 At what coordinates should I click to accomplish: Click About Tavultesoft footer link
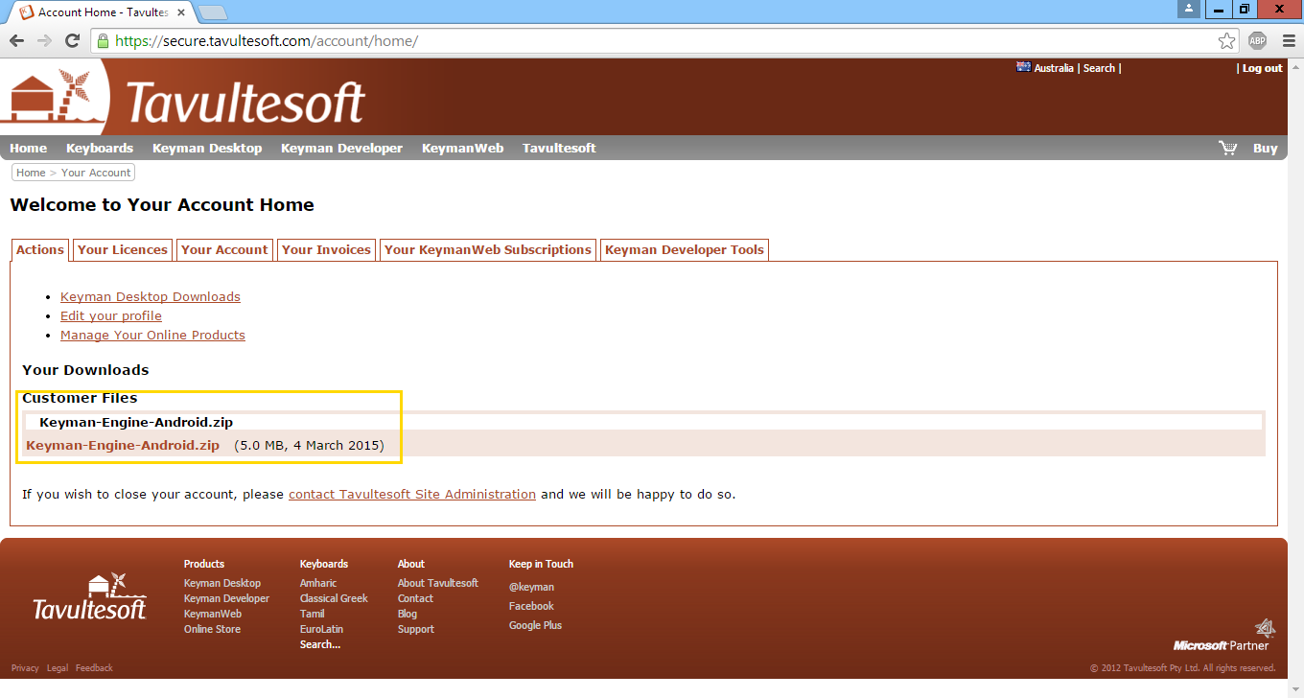coord(438,583)
